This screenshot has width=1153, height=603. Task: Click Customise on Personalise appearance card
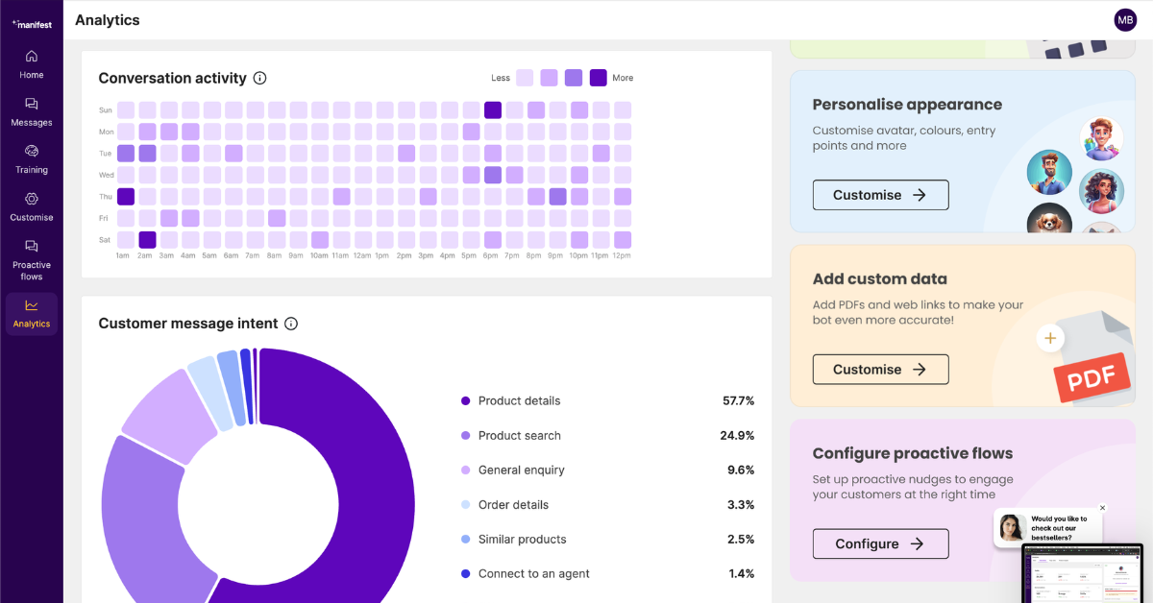880,194
